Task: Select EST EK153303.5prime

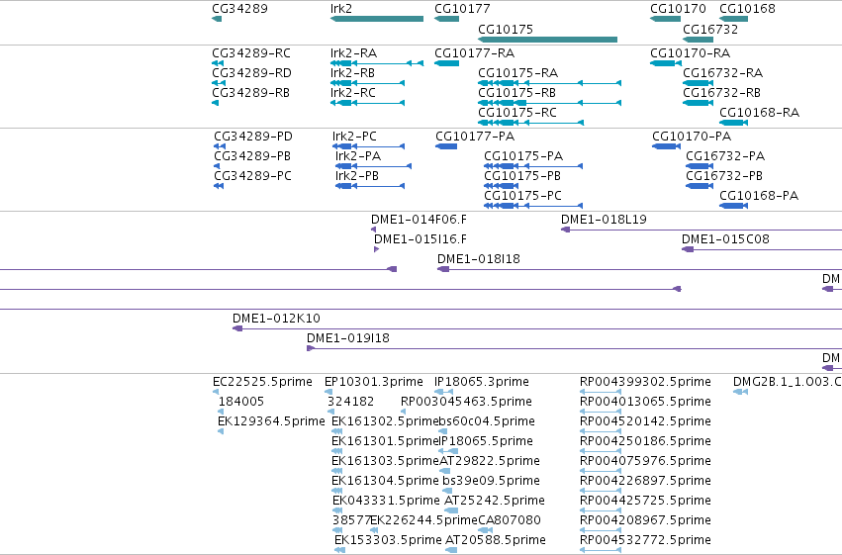Action: (388, 540)
